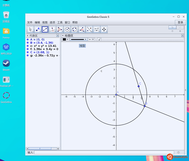This screenshot has width=189, height=161.
Task: Open the 工具 menu
Action: click(x=60, y=23)
